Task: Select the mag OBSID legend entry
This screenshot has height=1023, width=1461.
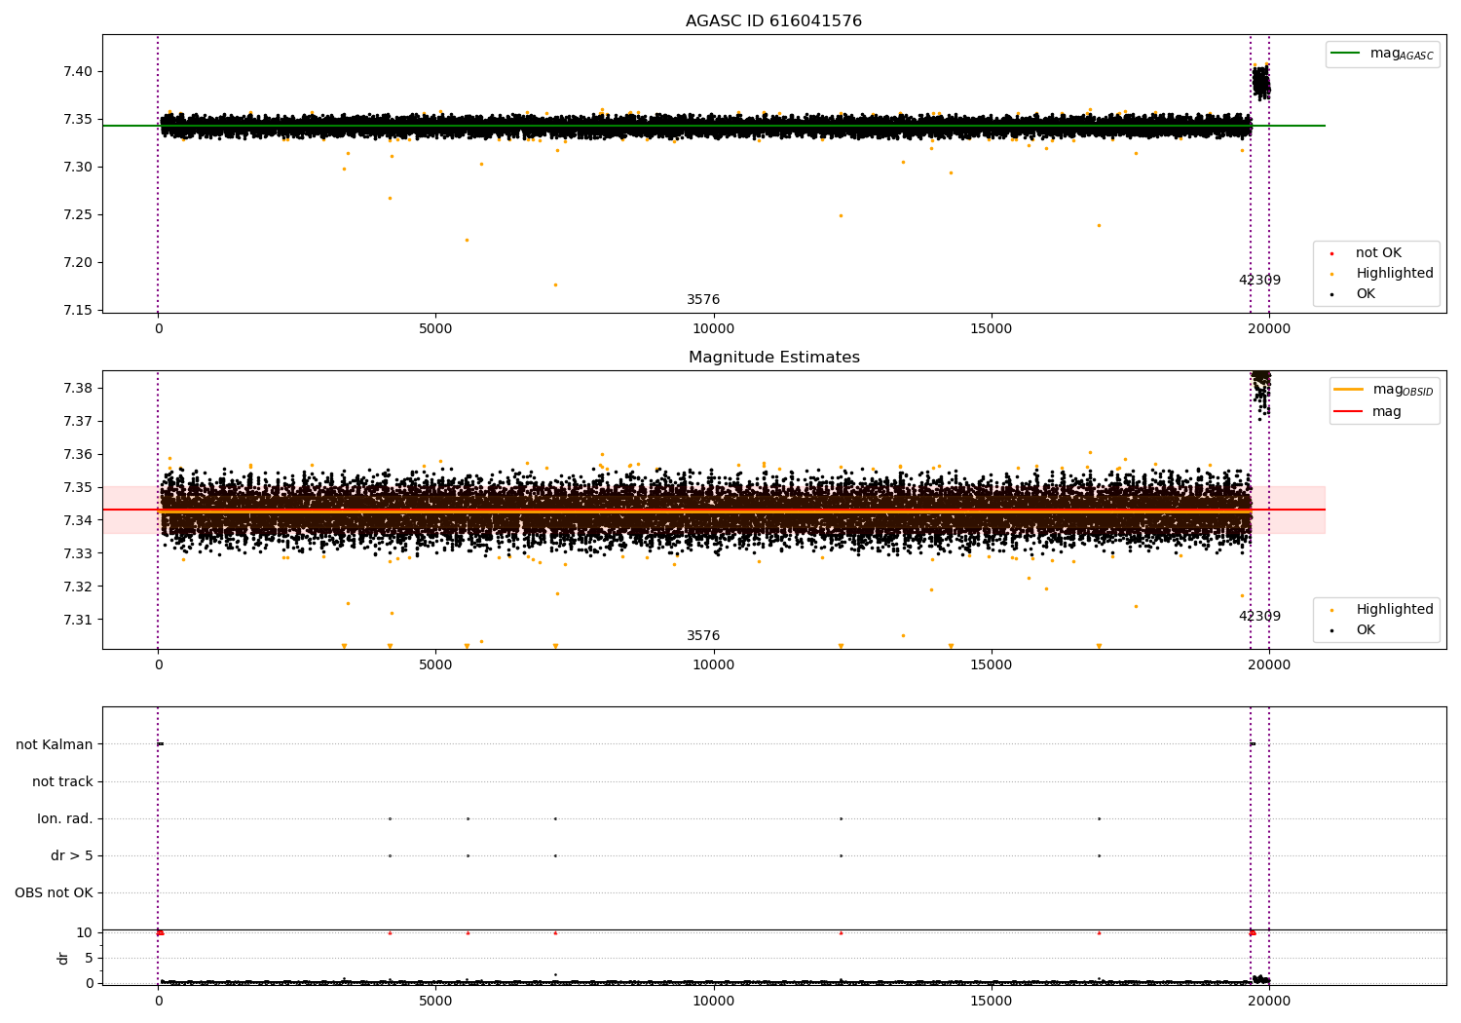Action: pyautogui.click(x=1384, y=390)
